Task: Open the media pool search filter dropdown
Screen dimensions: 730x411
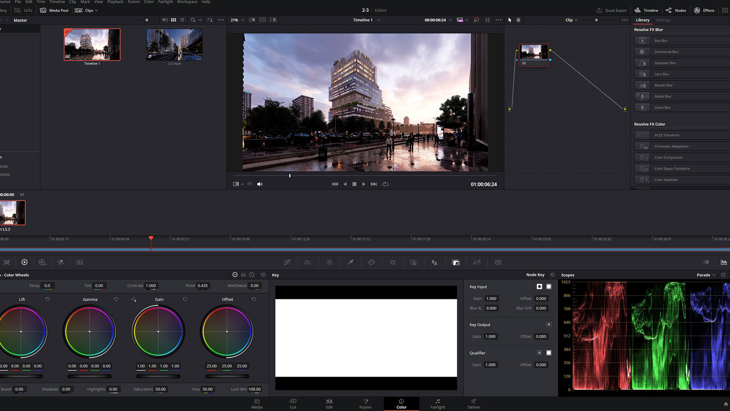Action: (200, 20)
